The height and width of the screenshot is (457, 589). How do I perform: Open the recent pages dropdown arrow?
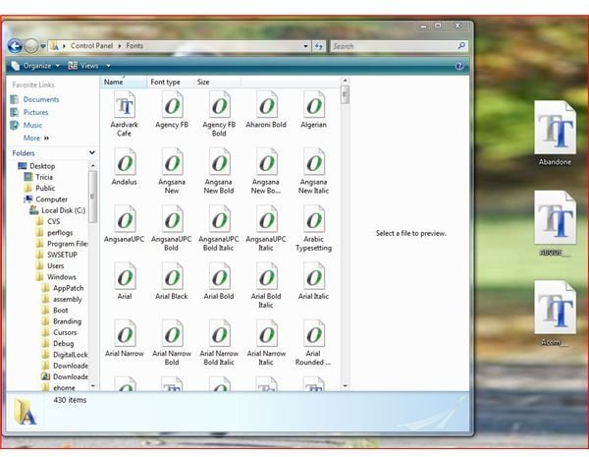click(43, 46)
